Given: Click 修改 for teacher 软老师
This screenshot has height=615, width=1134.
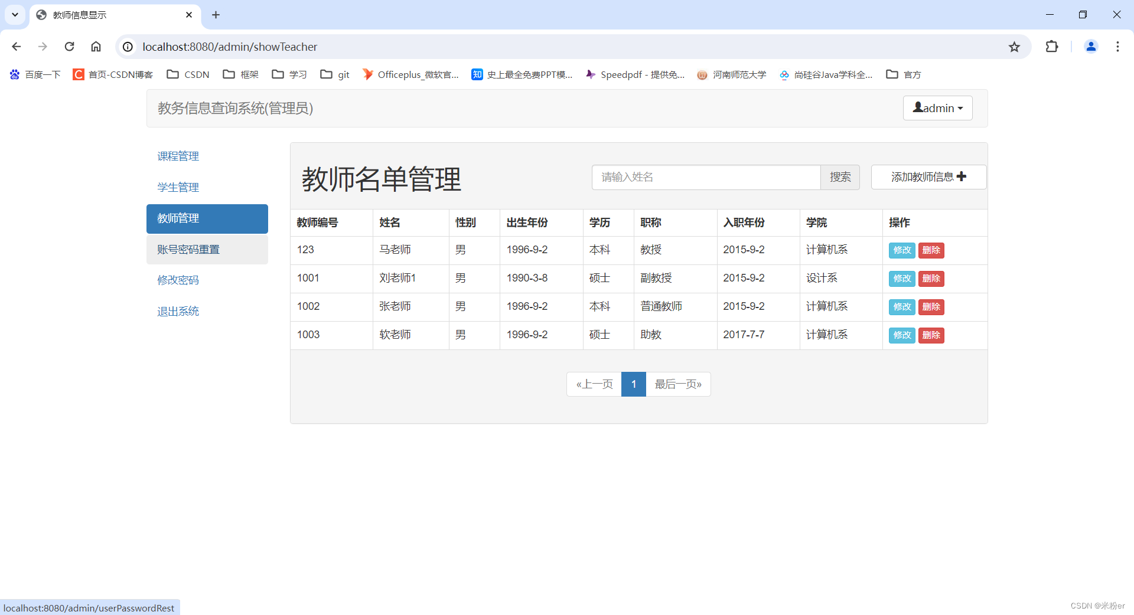Looking at the screenshot, I should coord(902,335).
